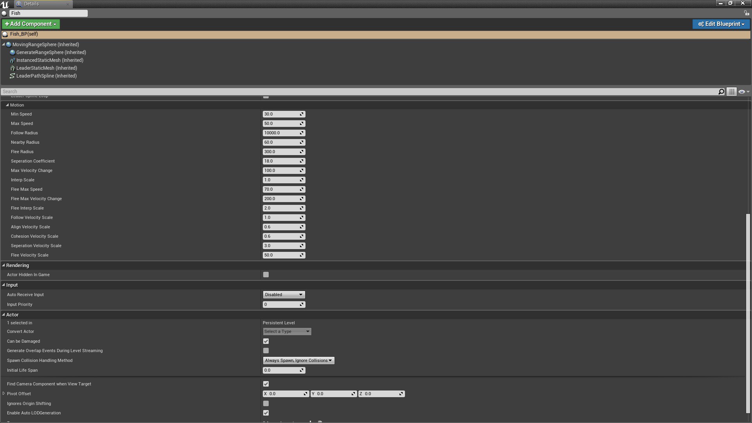
Task: Collapse the Motion section
Action: (7, 105)
